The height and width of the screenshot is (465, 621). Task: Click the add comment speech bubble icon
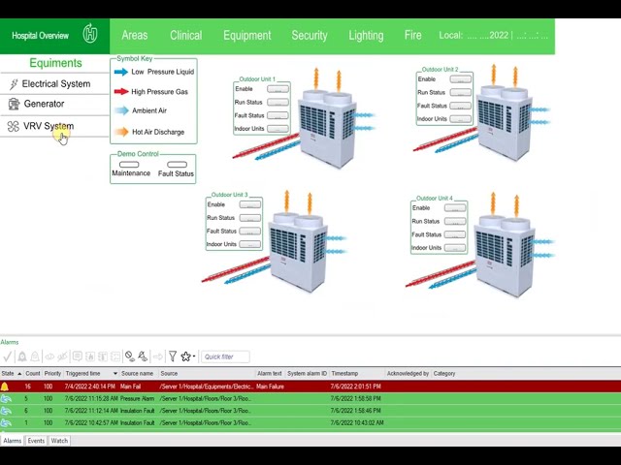click(x=78, y=356)
